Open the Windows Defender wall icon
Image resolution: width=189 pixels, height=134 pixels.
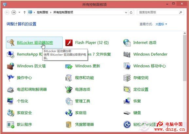point(127,54)
